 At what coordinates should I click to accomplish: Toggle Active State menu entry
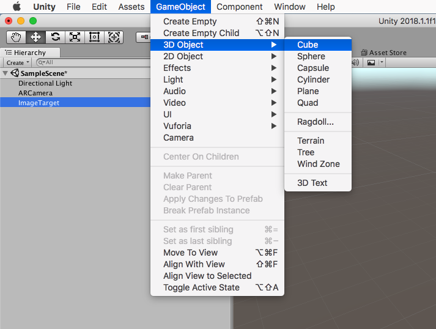click(x=201, y=287)
